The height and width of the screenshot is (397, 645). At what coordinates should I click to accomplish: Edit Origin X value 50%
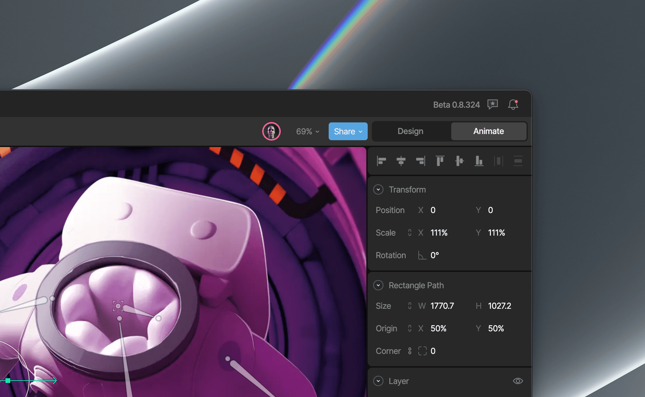[x=439, y=328]
